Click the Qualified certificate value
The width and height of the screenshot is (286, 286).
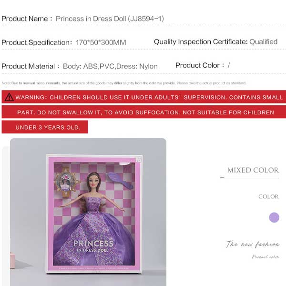pos(264,42)
